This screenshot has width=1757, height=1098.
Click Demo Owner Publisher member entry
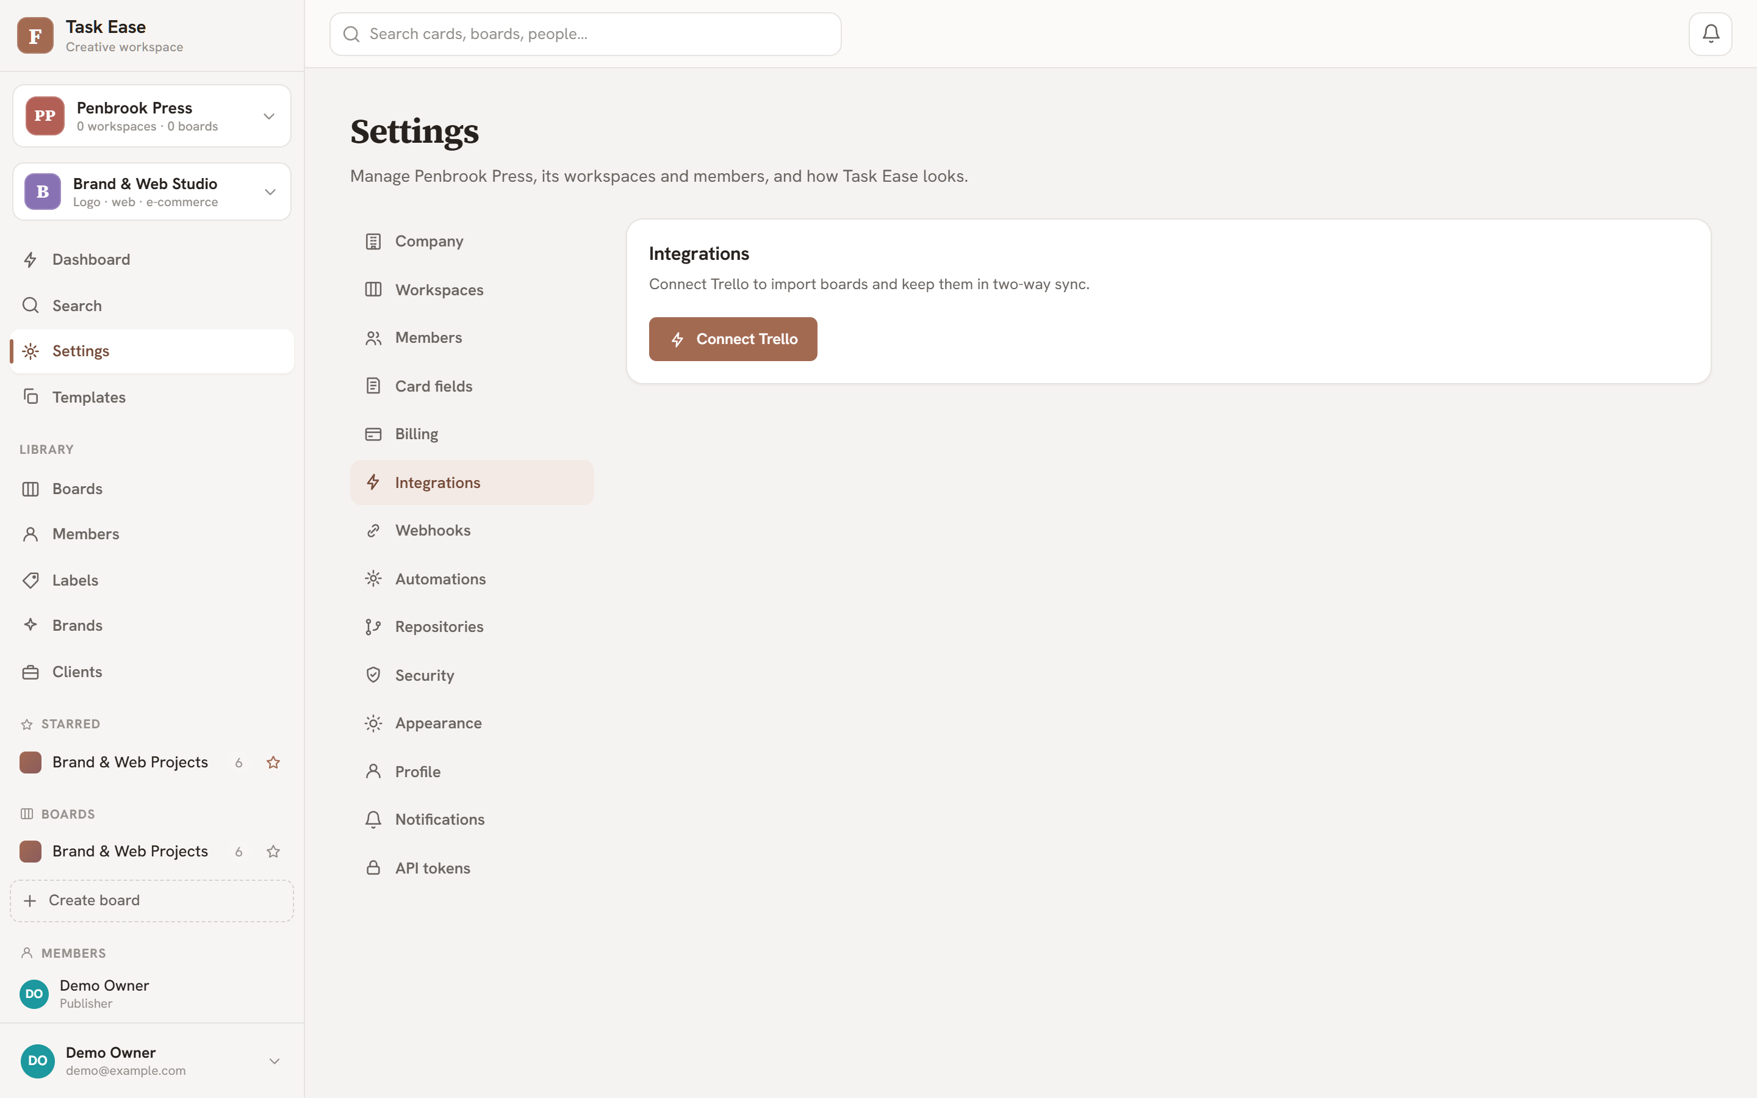tap(152, 994)
